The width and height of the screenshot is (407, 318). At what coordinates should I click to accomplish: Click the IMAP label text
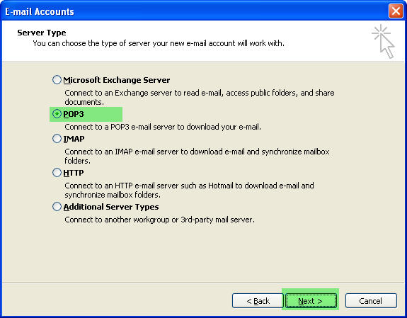[74, 139]
